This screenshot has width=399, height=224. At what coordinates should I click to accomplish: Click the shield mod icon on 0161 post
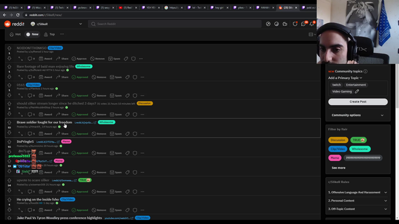(x=135, y=96)
